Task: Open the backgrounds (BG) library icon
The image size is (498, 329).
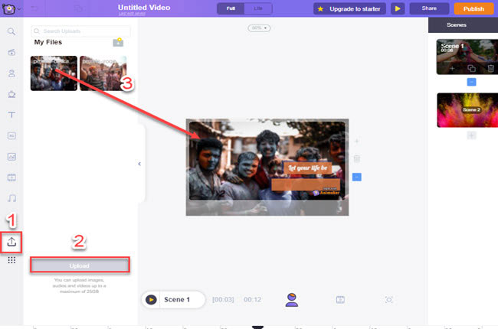Action: [11, 135]
